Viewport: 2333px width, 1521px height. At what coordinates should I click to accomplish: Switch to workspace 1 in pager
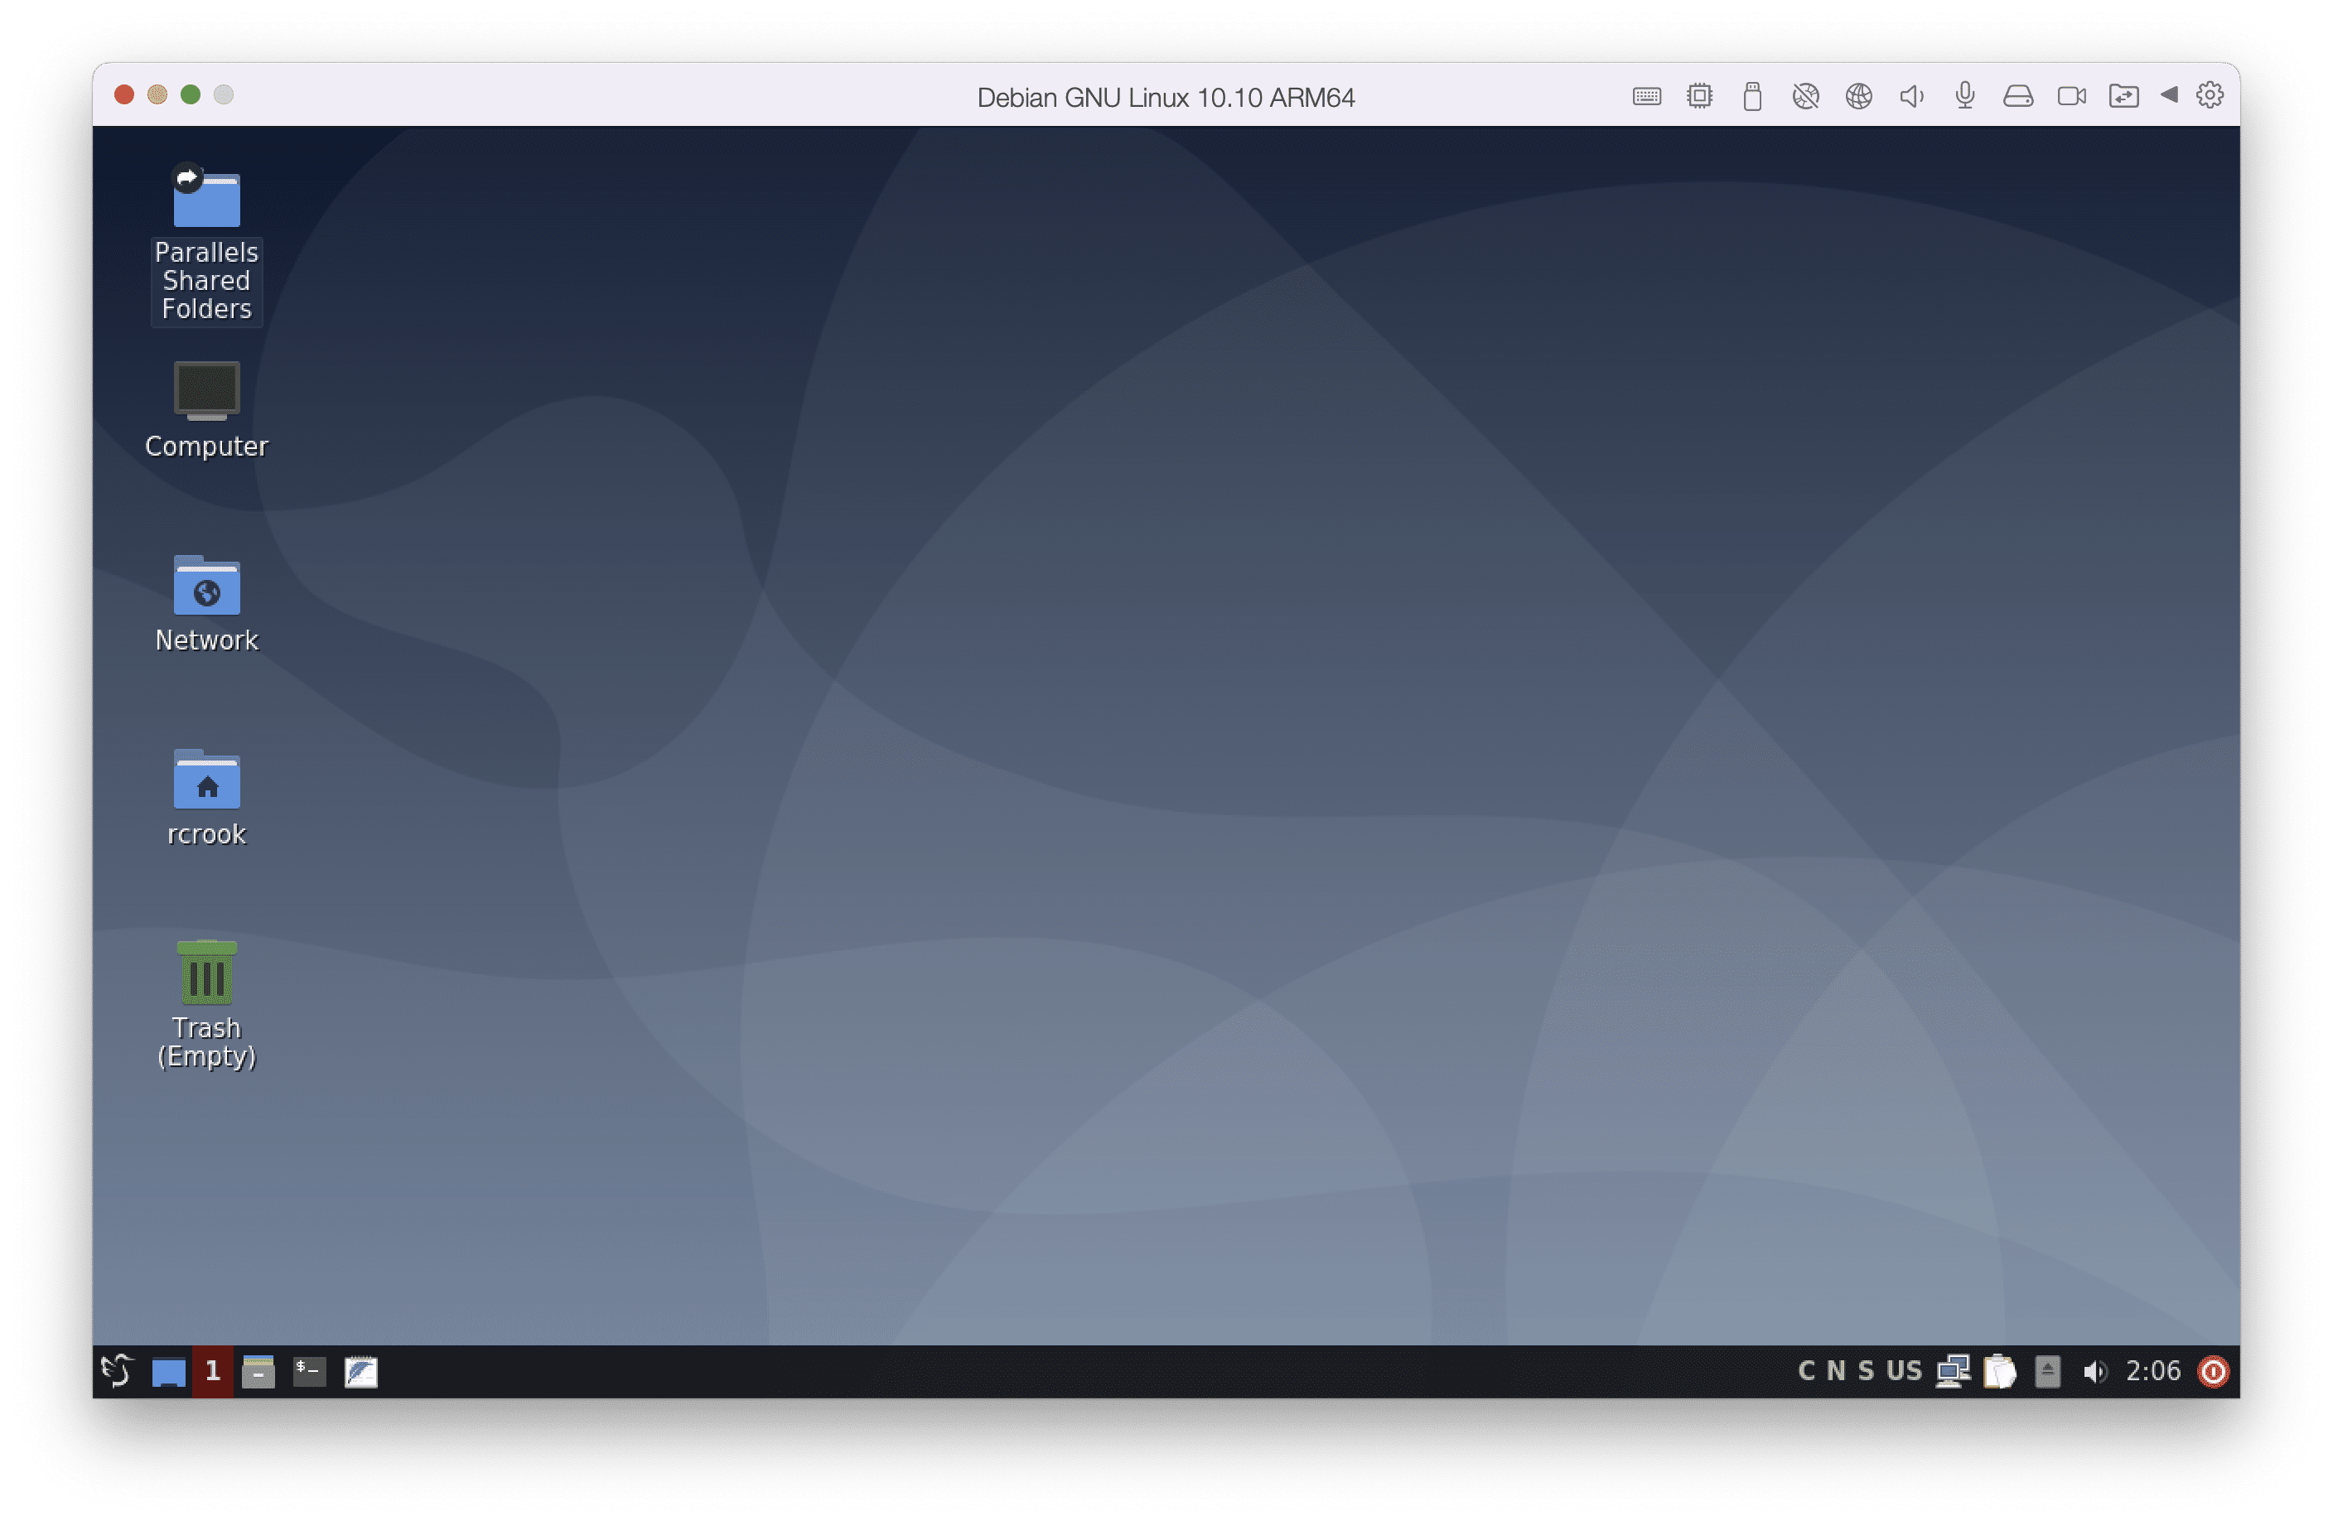click(x=213, y=1371)
